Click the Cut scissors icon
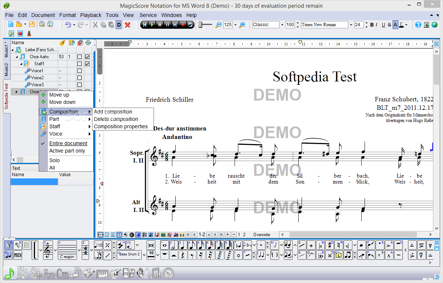 pyautogui.click(x=95, y=25)
